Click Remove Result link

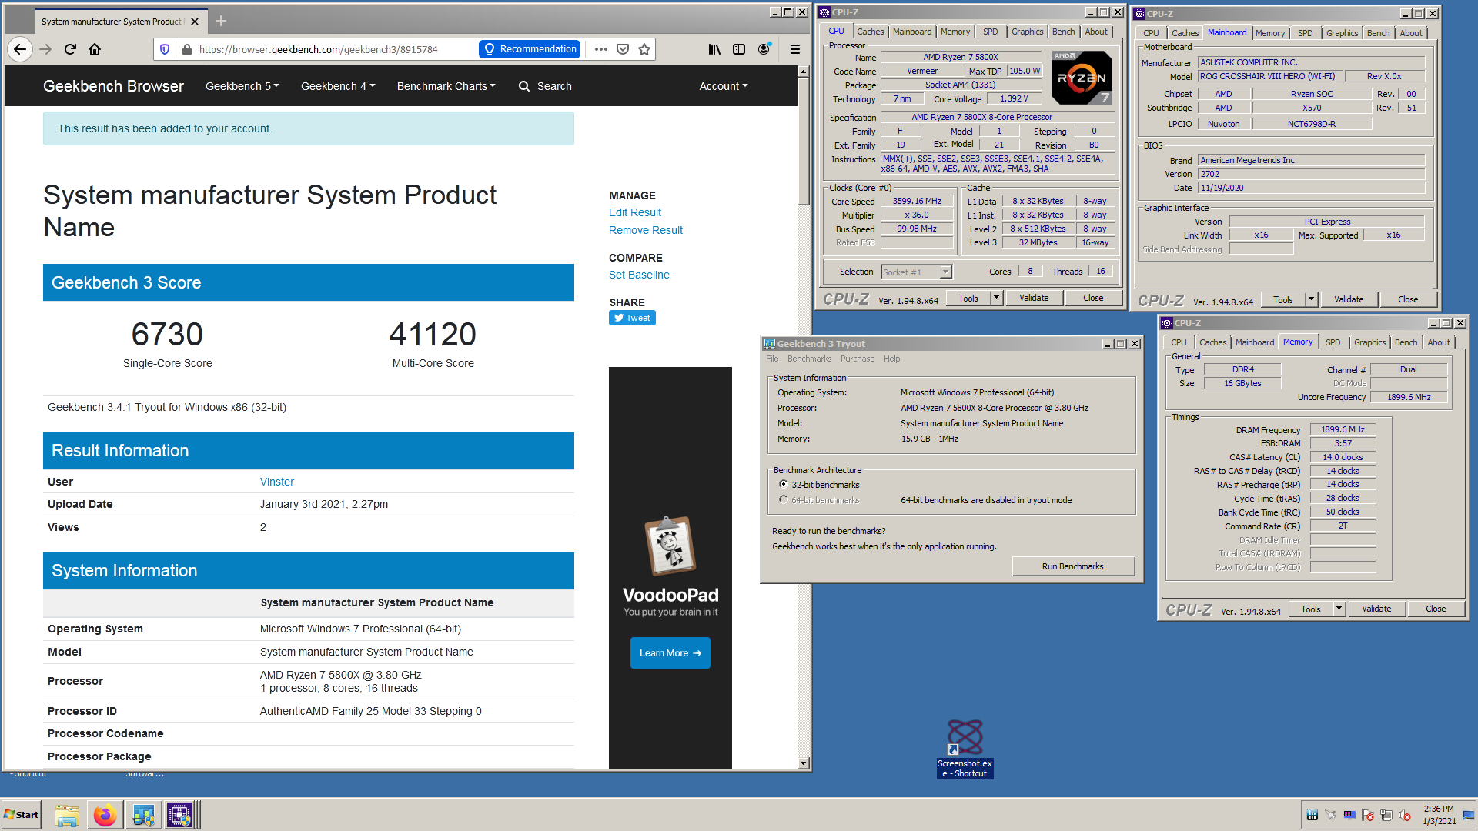(x=646, y=230)
